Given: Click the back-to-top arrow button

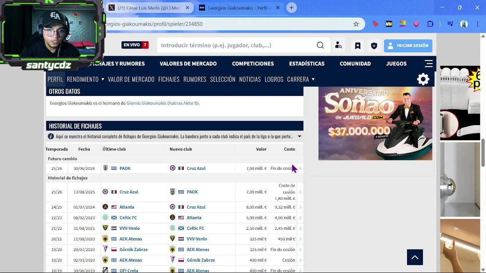Looking at the screenshot, I should tap(415, 257).
